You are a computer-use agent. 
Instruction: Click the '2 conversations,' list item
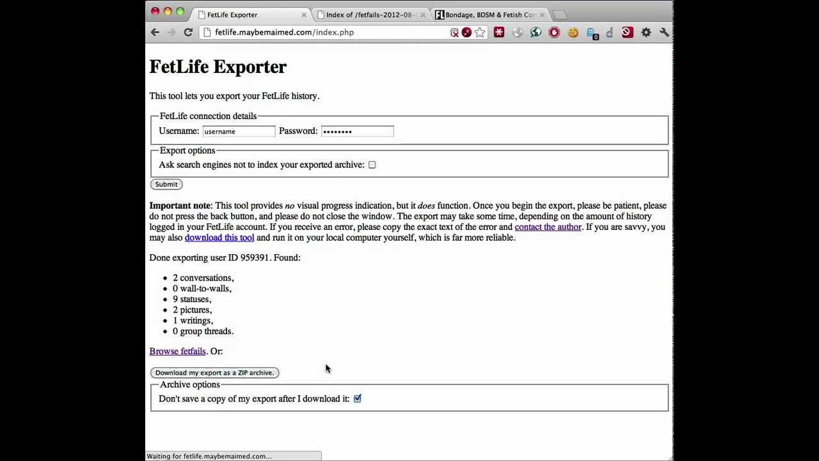click(203, 278)
